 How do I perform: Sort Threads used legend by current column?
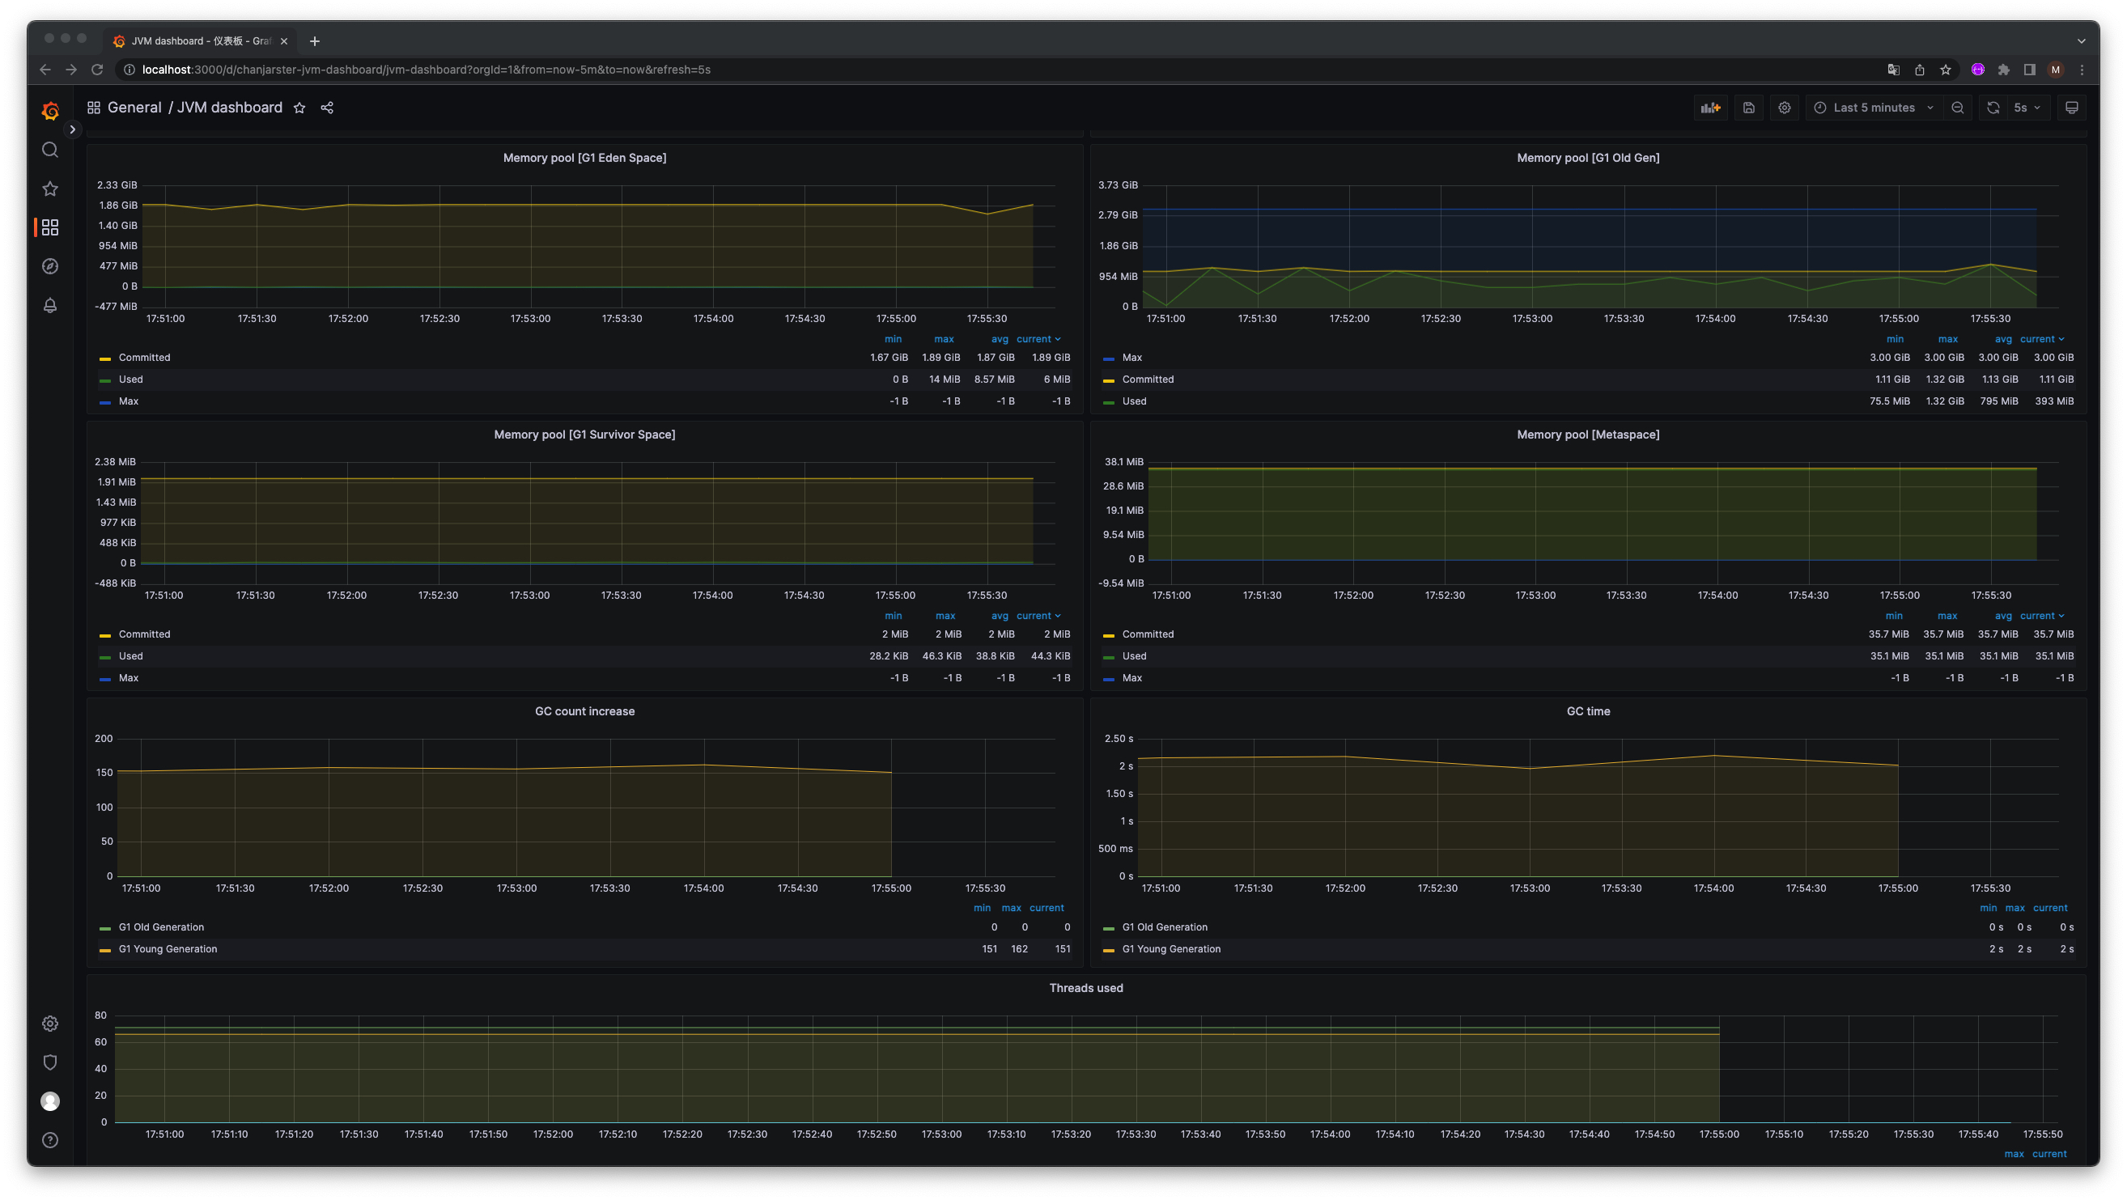2048,1154
